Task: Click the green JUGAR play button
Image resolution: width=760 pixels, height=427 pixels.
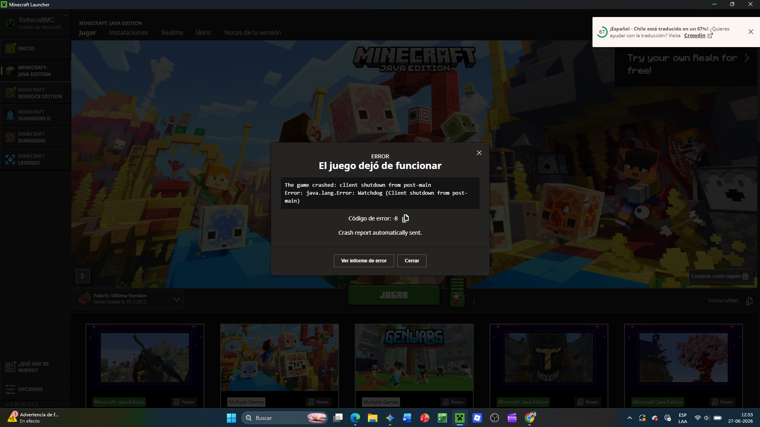Action: [x=394, y=295]
